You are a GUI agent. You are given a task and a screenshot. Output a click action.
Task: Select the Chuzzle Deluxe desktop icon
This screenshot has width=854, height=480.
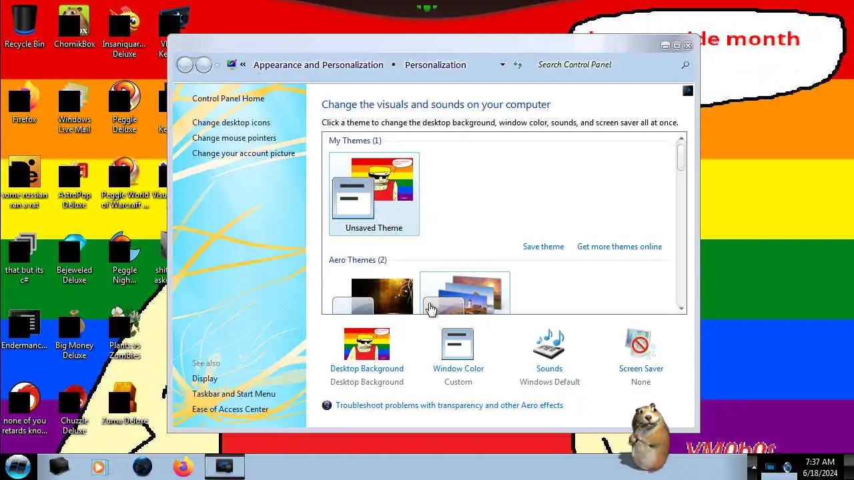[74, 409]
